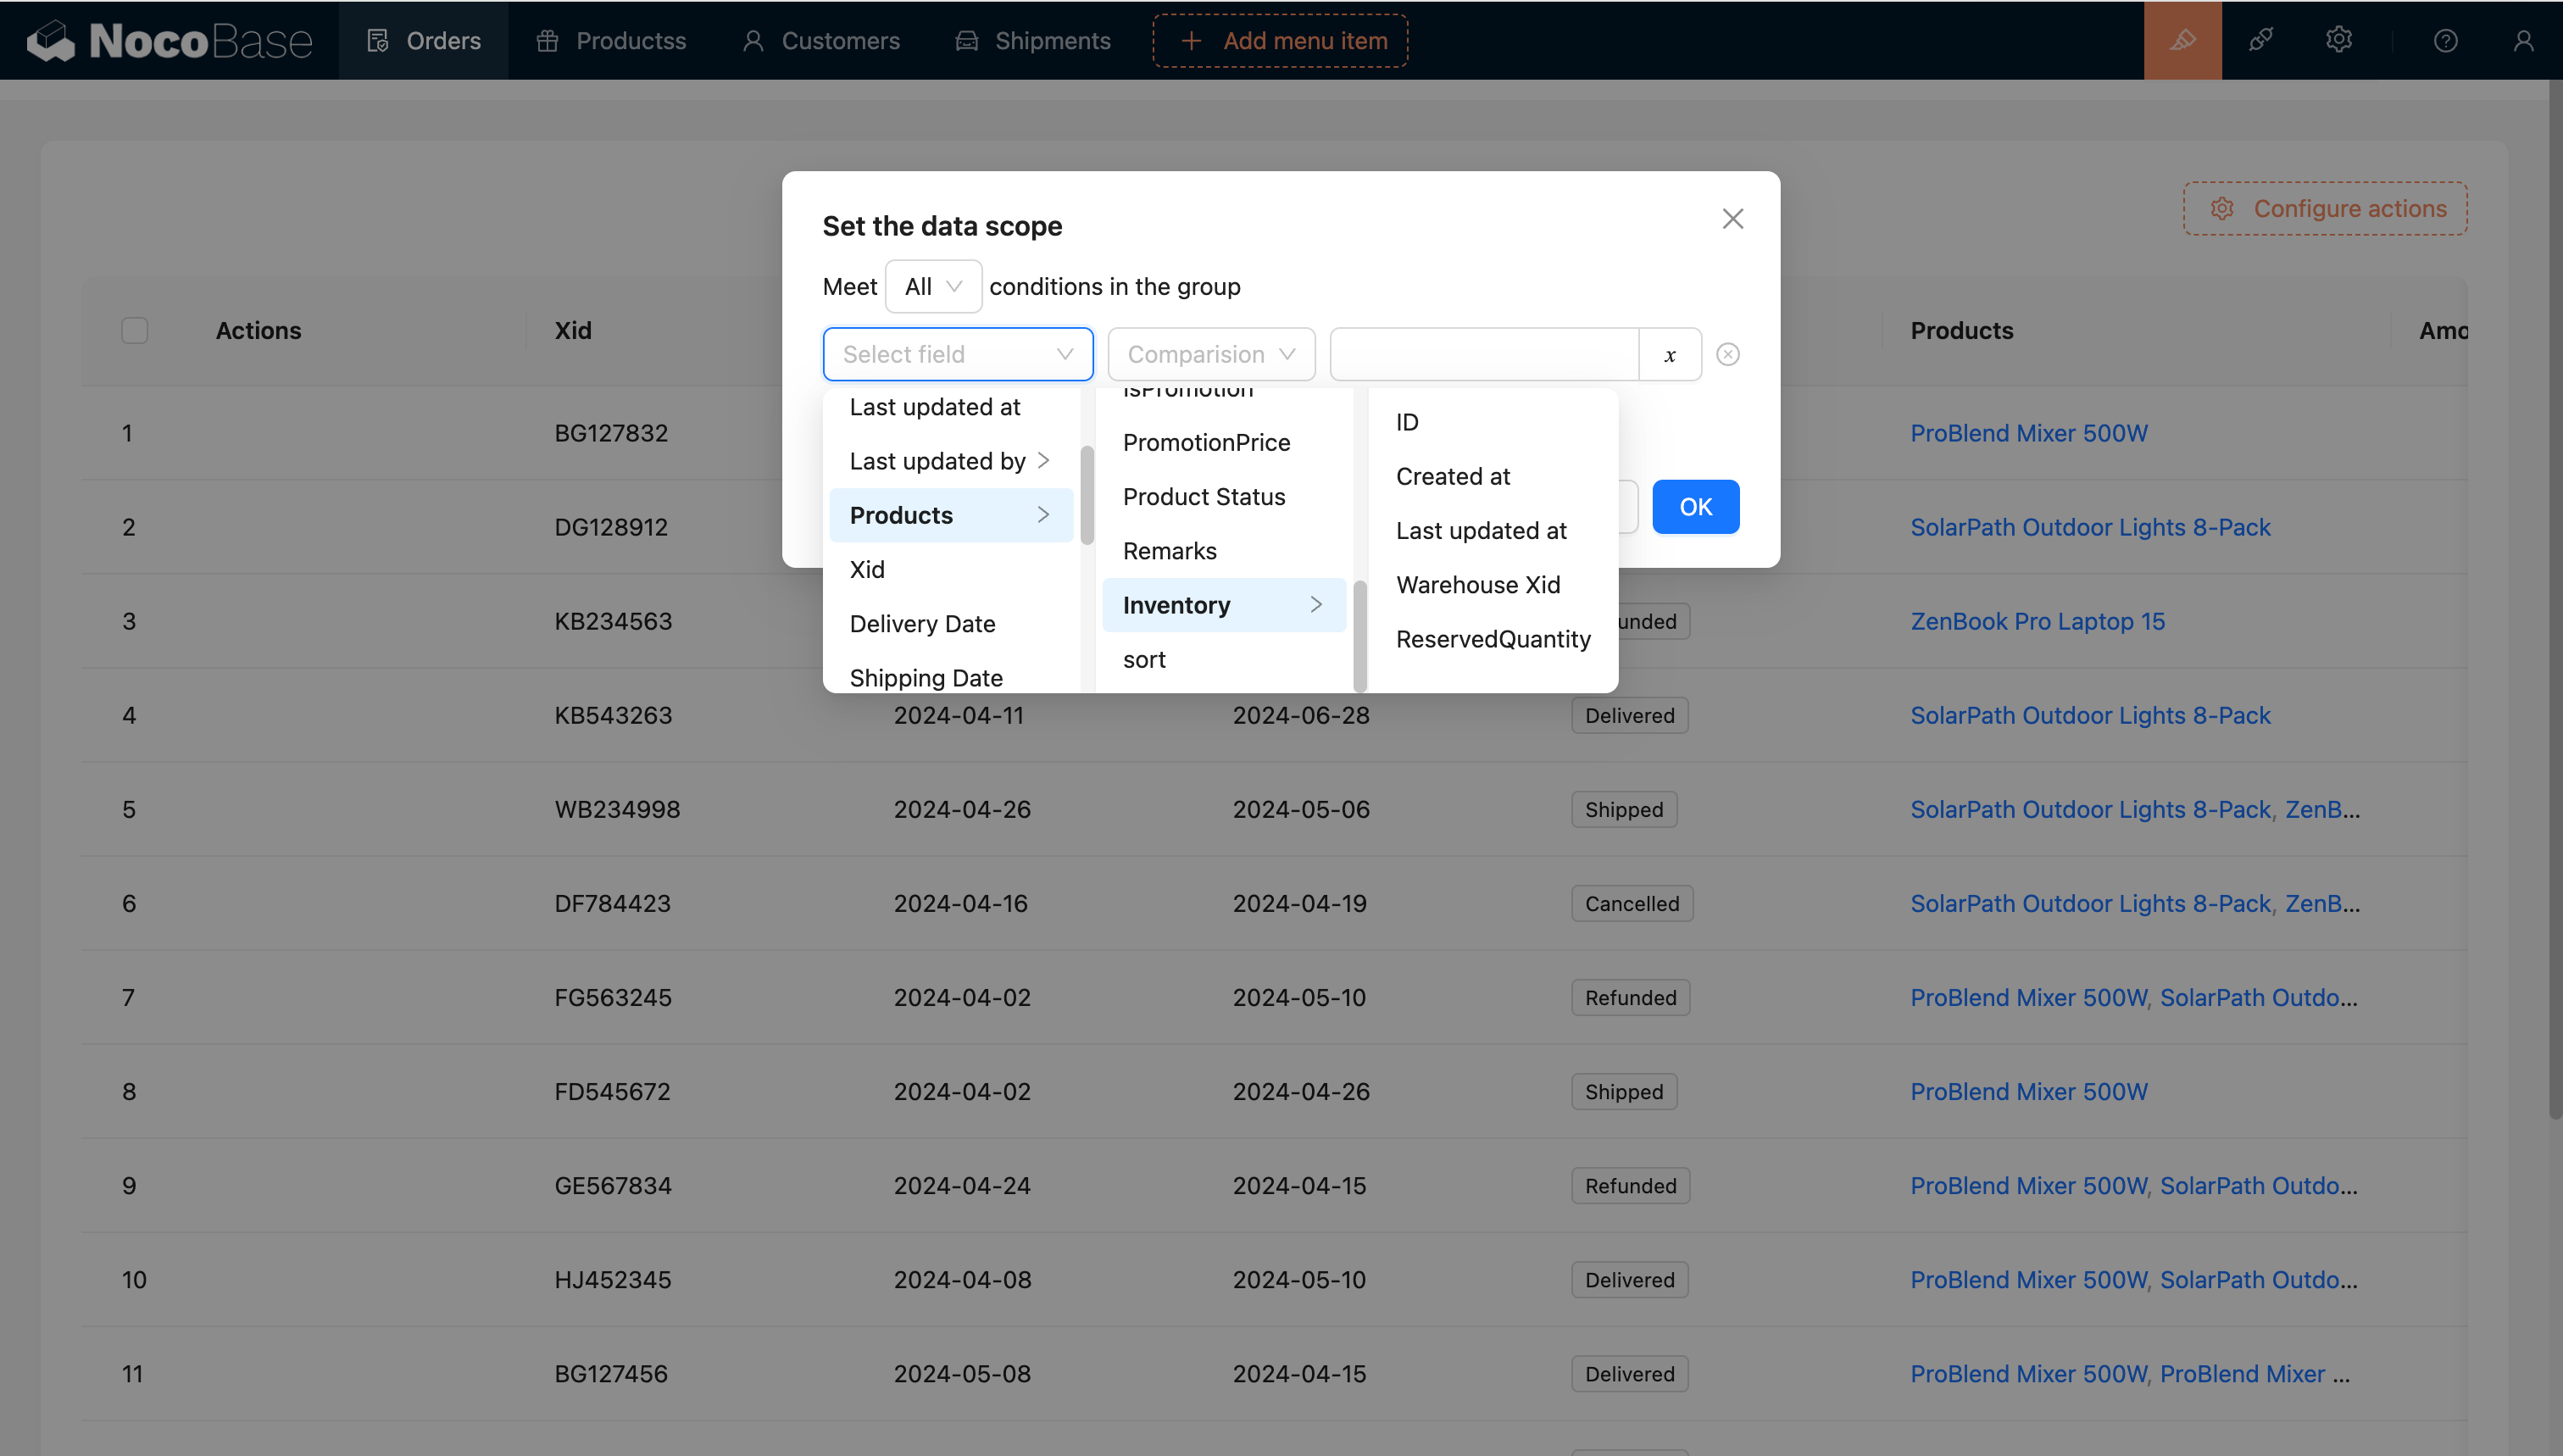Open the Productss menu tab
Image resolution: width=2563 pixels, height=1456 pixels.
point(611,40)
